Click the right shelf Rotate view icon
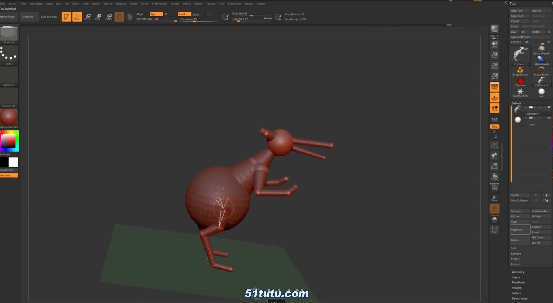The image size is (553, 303). coord(495,177)
